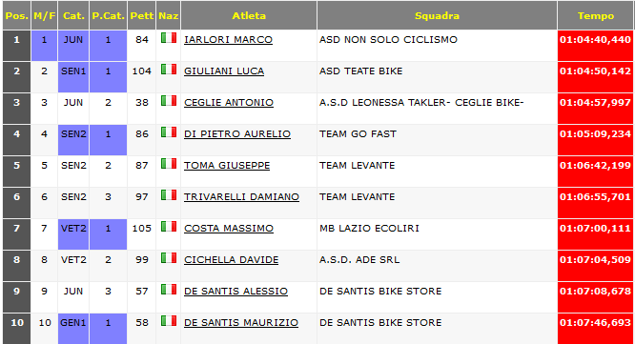Select the flag icon for Di Pietro Aurelio

pos(169,132)
